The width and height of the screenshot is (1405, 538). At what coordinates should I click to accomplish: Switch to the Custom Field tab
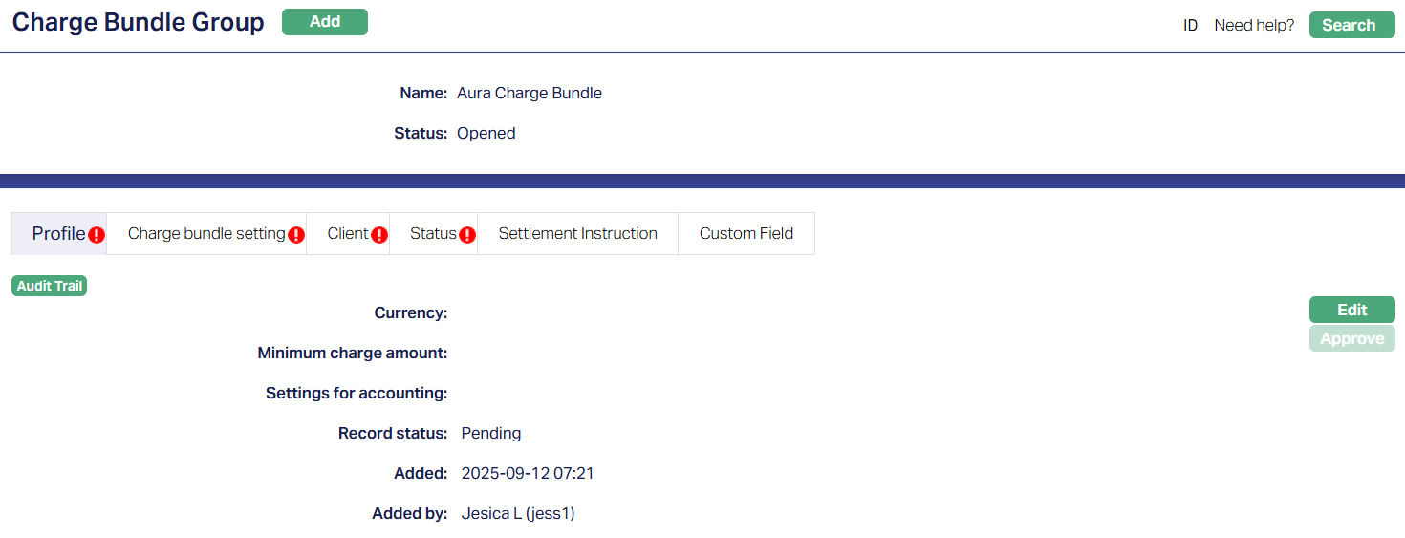[x=746, y=234]
